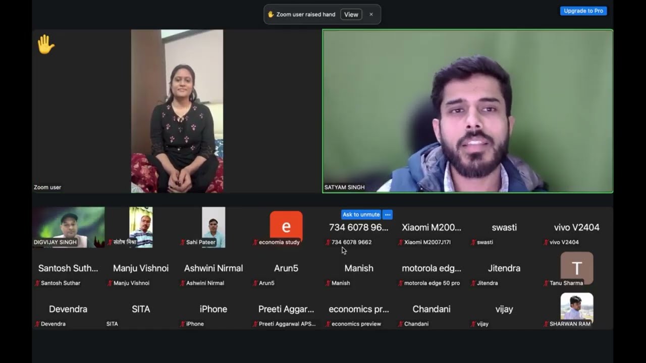Click muted mic icon beside Chandani
Viewport: 646px width, 363px height.
pyautogui.click(x=401, y=324)
